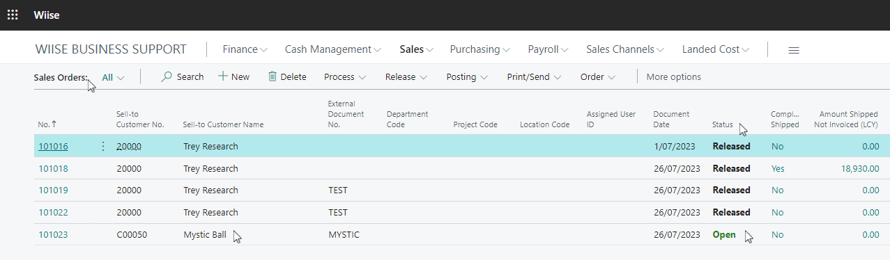Select the Status column header

click(x=723, y=124)
